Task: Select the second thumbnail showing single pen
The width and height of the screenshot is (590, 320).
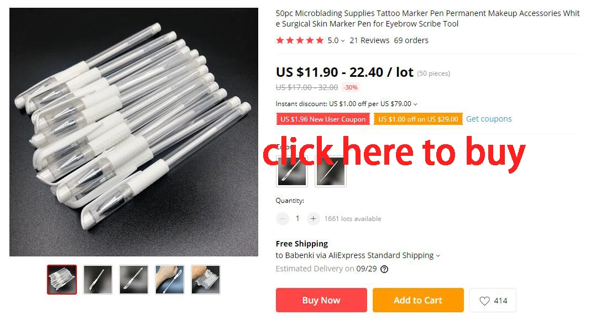Action: pos(98,280)
